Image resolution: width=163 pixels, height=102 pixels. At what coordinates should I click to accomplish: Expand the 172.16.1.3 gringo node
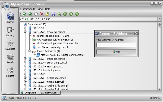pyautogui.click(x=25, y=58)
